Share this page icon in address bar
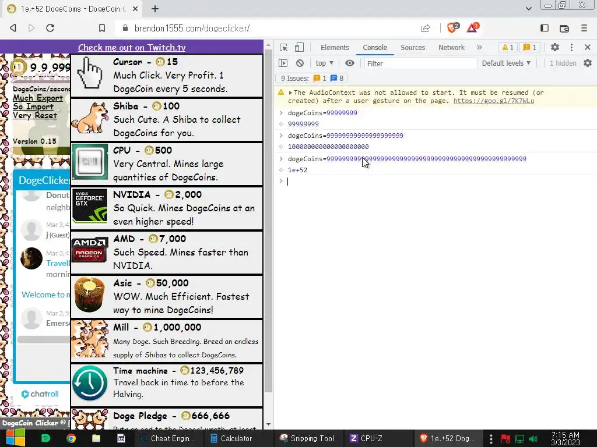Screen dimensions: 597x447 pos(426,28)
